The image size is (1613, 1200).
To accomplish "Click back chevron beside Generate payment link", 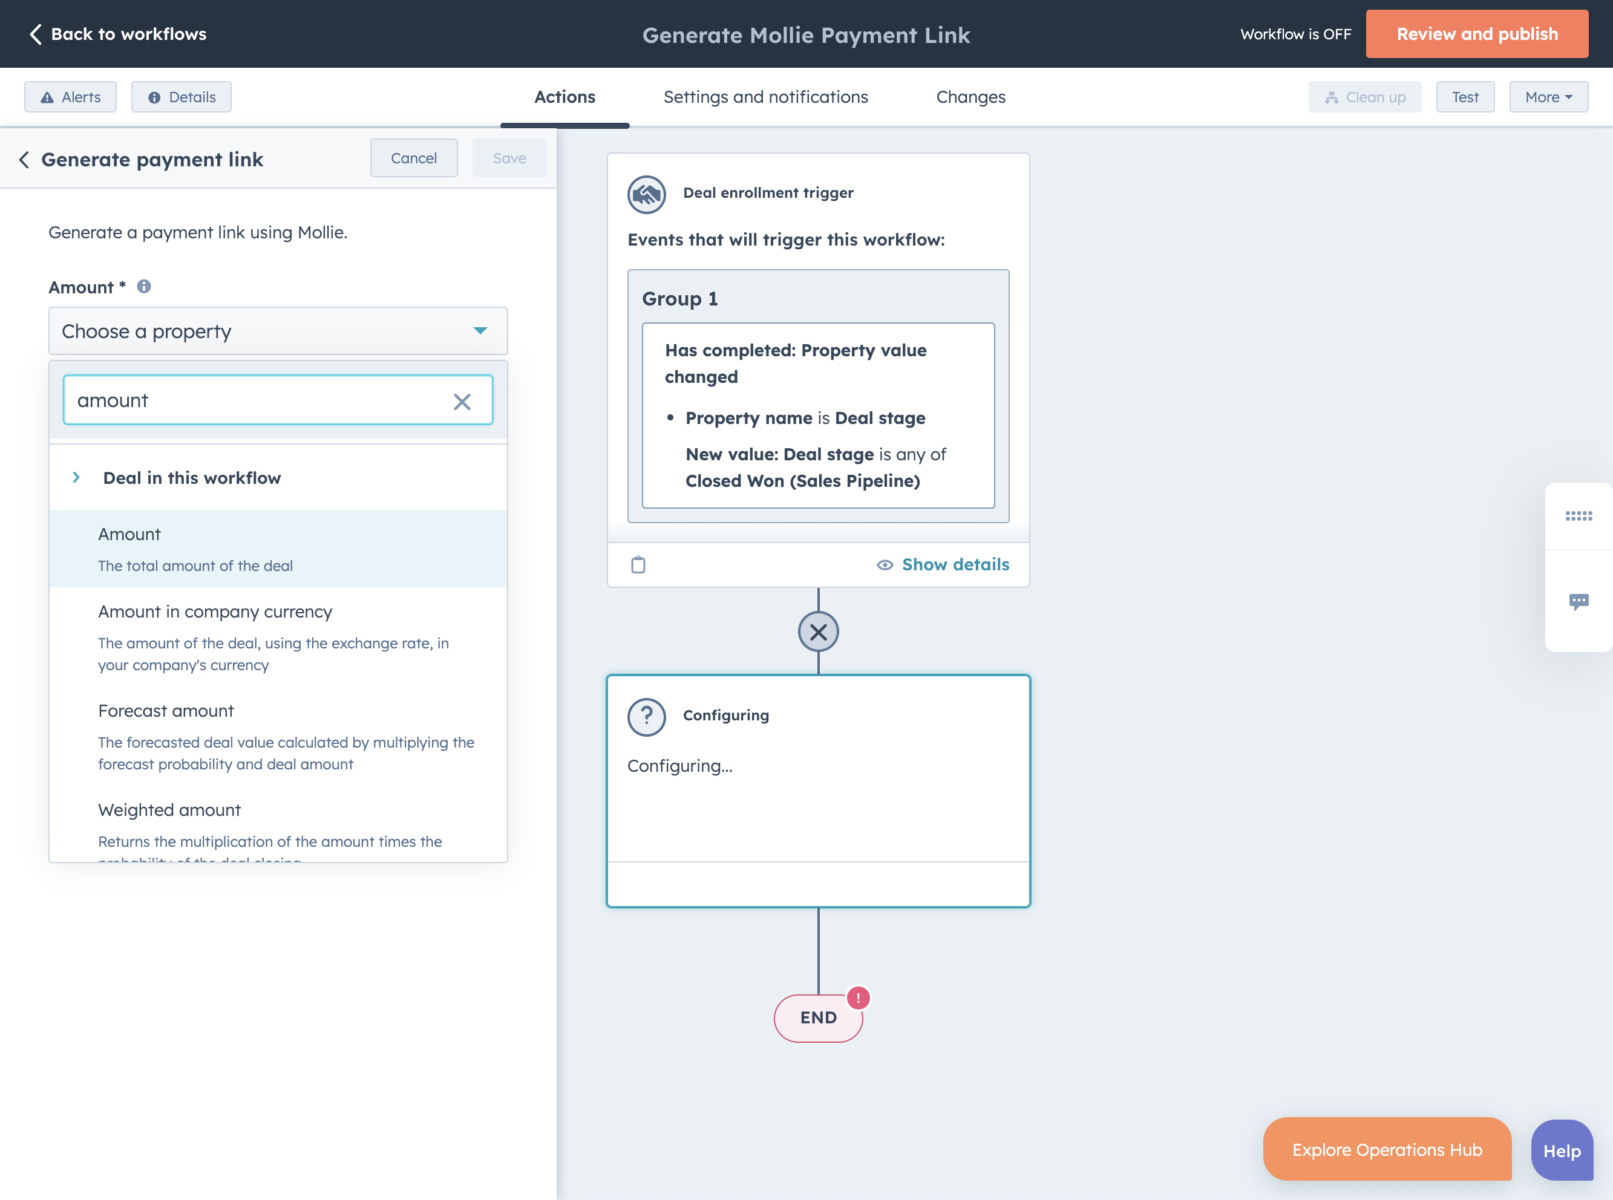I will 24,159.
